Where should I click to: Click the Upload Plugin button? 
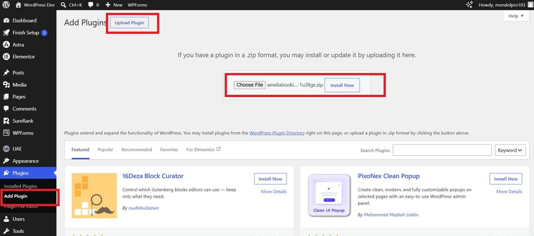click(x=129, y=23)
